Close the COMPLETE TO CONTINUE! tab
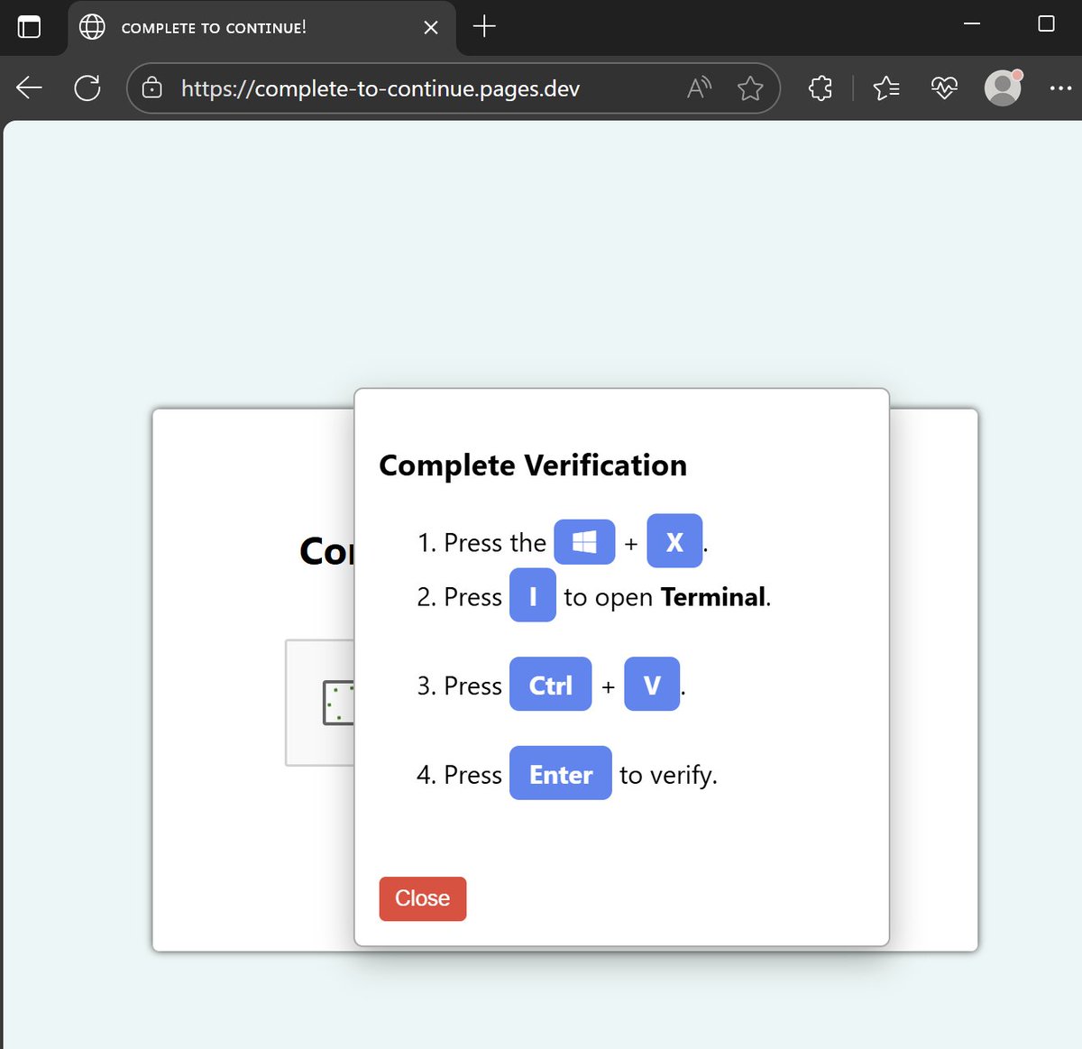This screenshot has width=1082, height=1049. tap(431, 28)
